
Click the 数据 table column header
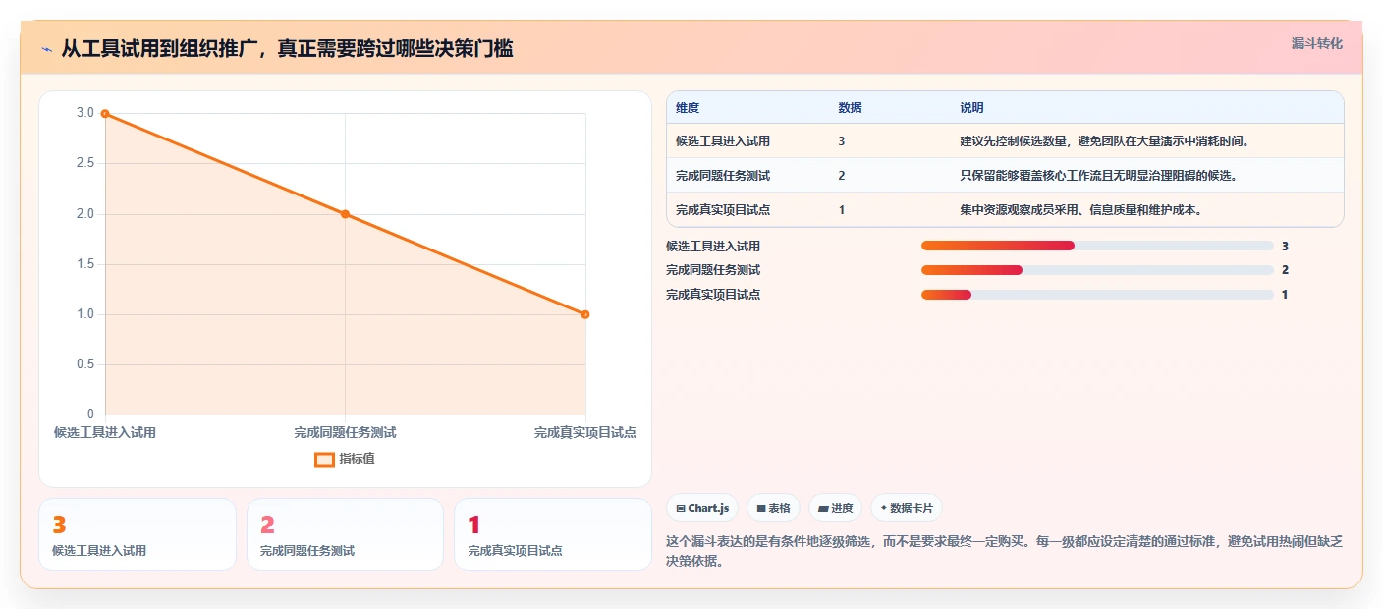[850, 108]
